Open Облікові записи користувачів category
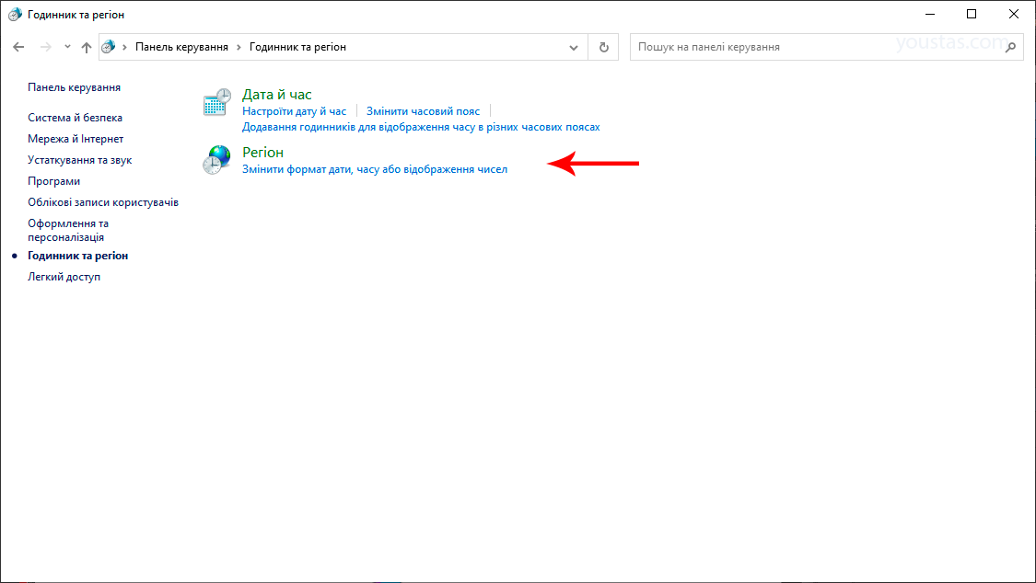The height and width of the screenshot is (583, 1036). (x=103, y=201)
